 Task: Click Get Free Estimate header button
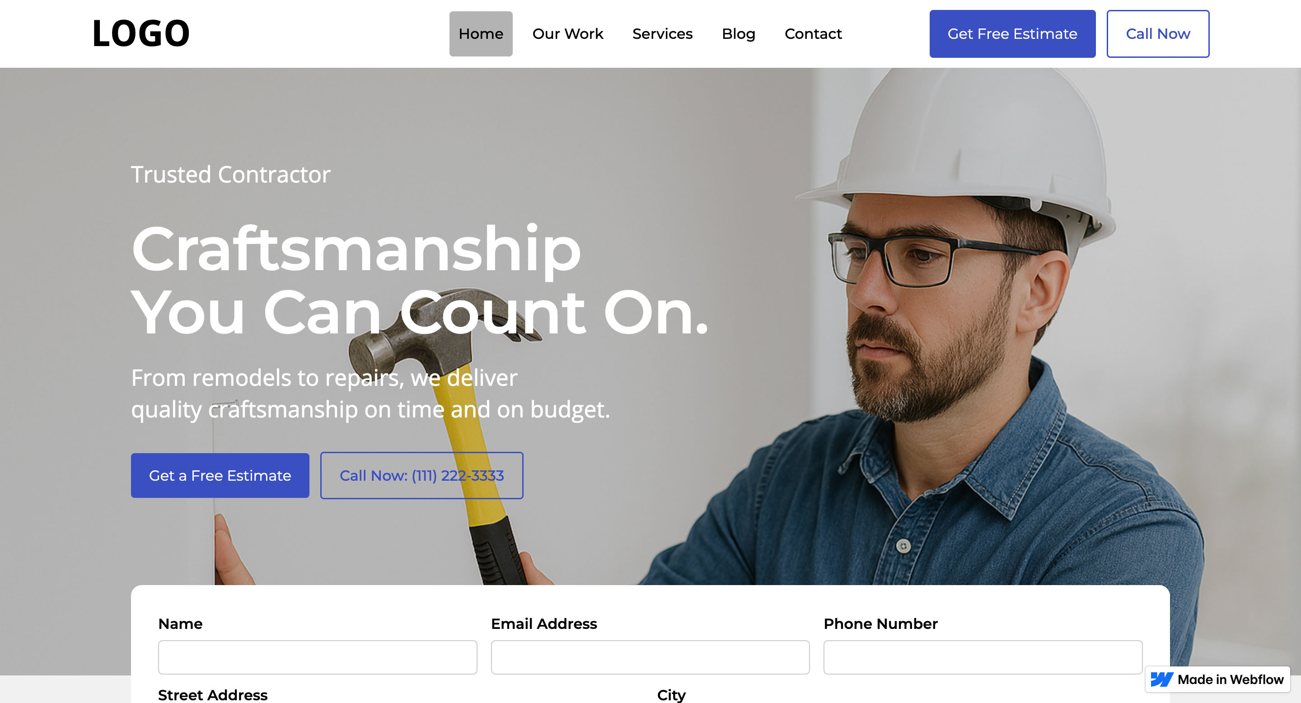click(x=1013, y=34)
